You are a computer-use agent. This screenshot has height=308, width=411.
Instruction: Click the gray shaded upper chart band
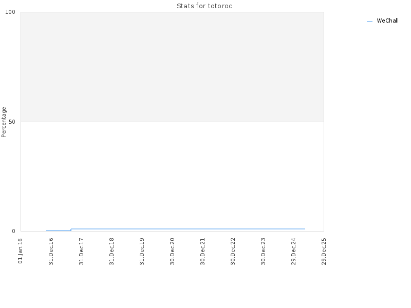click(x=172, y=67)
